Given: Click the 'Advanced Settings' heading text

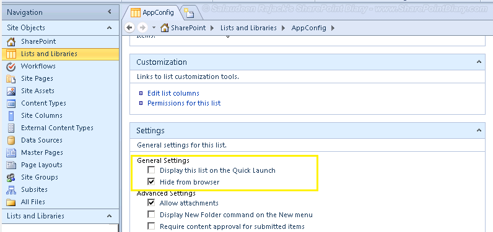Looking at the screenshot, I should 166,193.
